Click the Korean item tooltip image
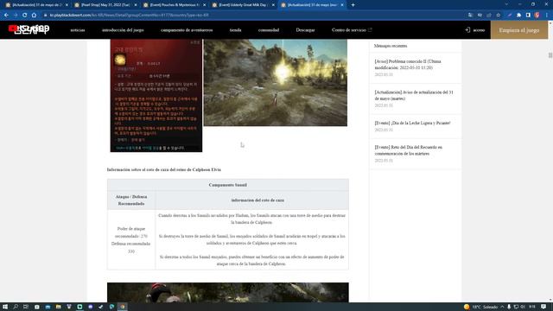Image resolution: width=553 pixels, height=311 pixels. click(x=156, y=96)
